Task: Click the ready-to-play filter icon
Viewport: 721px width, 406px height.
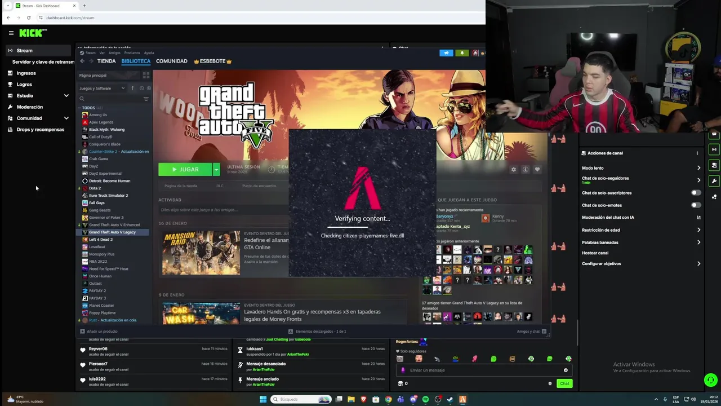Action: coord(149,88)
